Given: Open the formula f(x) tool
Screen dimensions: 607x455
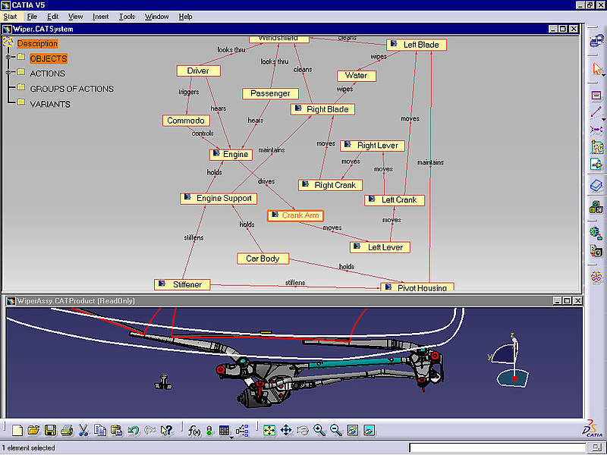Looking at the screenshot, I should (x=193, y=430).
